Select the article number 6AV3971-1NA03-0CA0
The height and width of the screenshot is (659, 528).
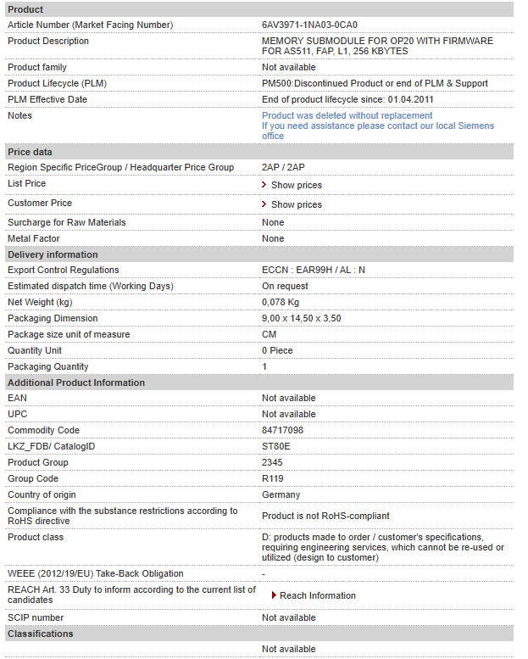tap(309, 25)
